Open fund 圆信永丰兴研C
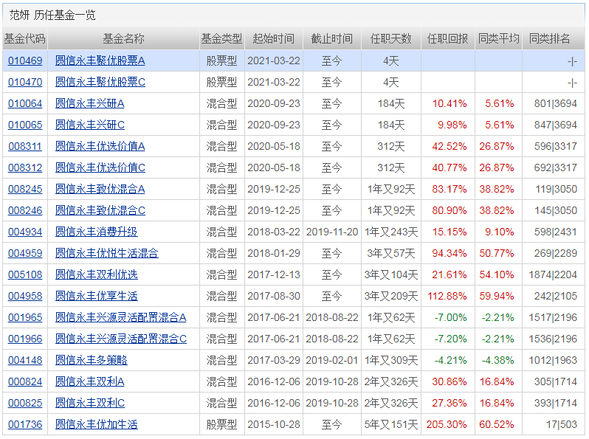 90,125
